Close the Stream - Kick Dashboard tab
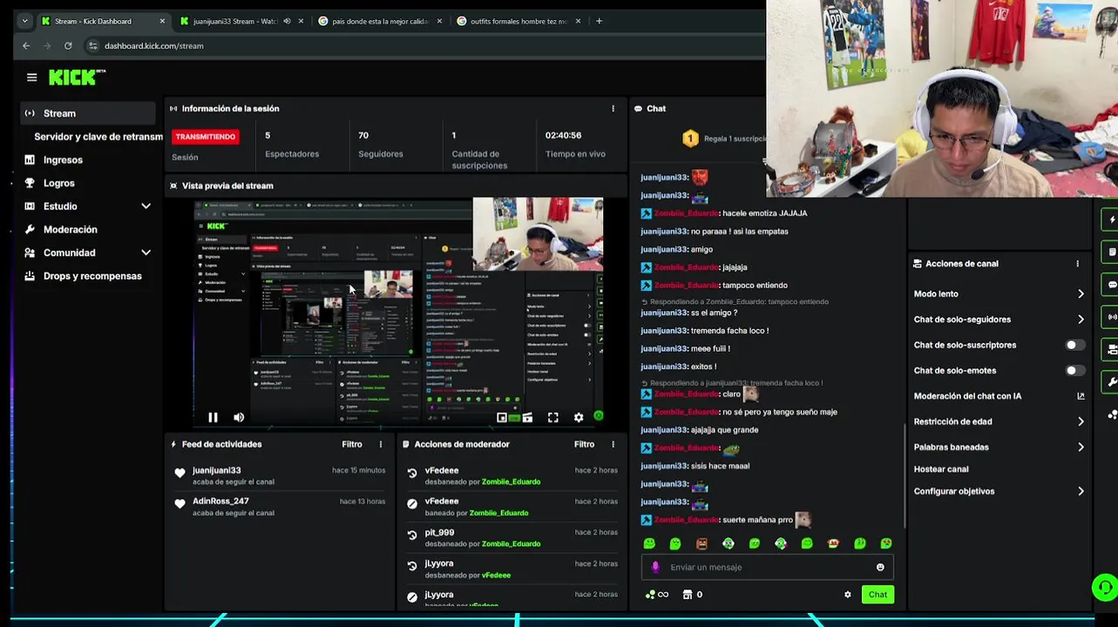Viewport: 1118px width, 627px height. coord(162,21)
